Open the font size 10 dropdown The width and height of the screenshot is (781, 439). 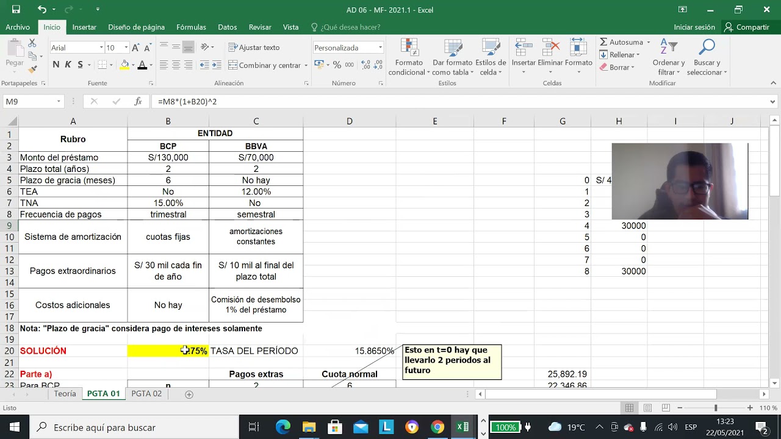pyautogui.click(x=126, y=48)
